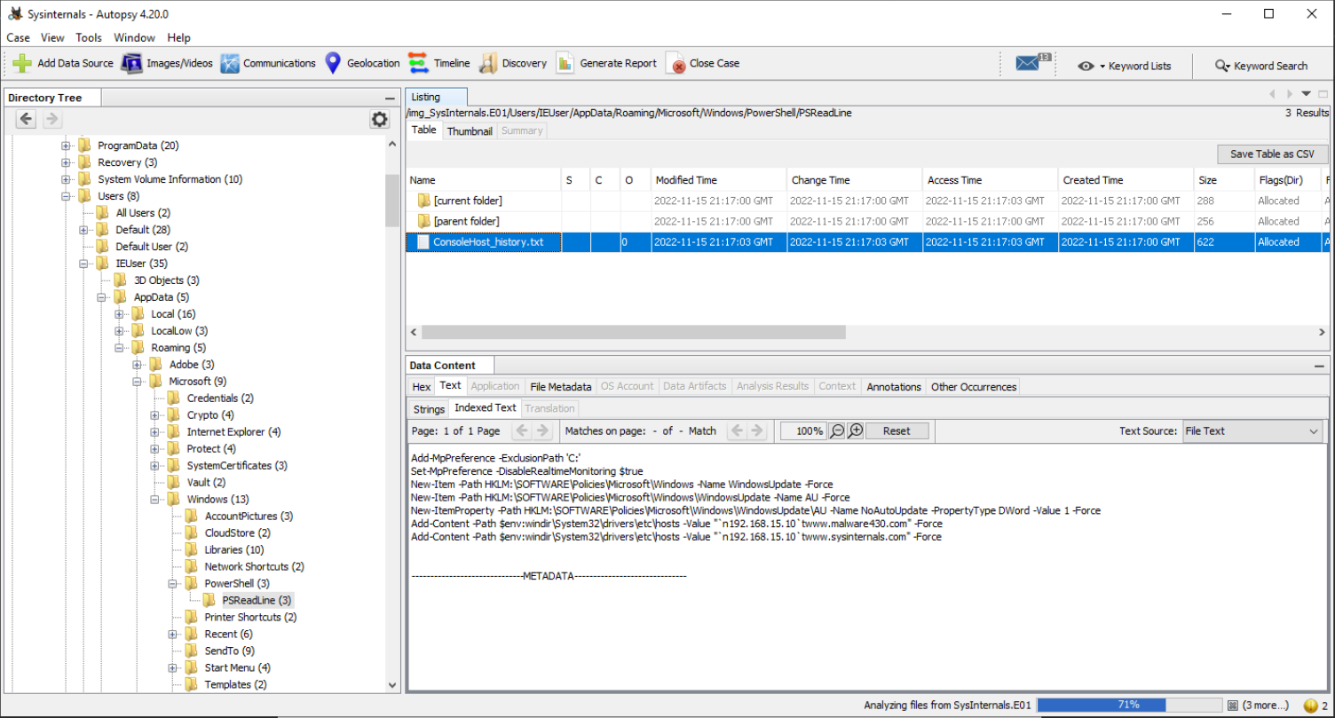Open the Case menu
The width and height of the screenshot is (1335, 718).
pyautogui.click(x=18, y=37)
